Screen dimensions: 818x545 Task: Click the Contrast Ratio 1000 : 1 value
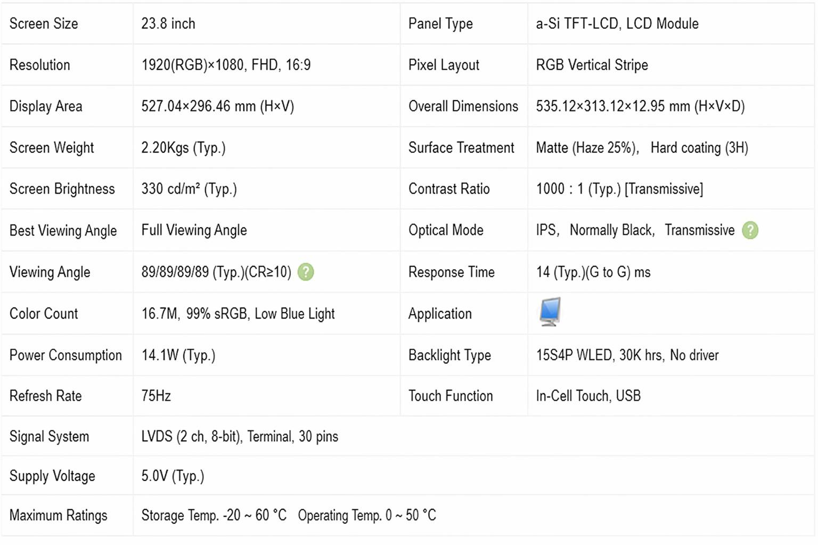[619, 189]
